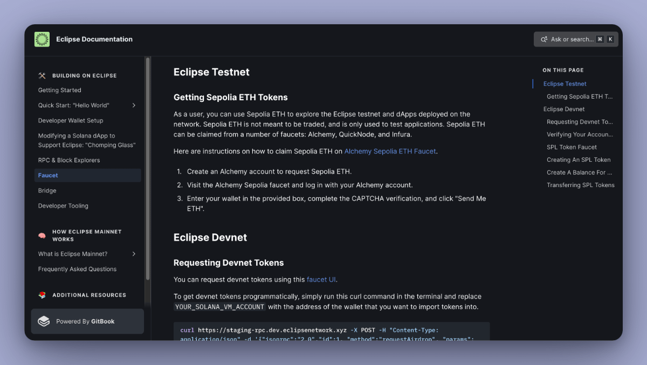
Task: Click the books icon beside Additional Resources
Action: coord(42,295)
